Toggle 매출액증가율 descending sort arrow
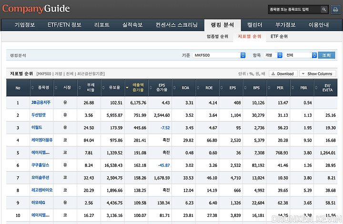Image resolution: width=343 pixels, height=224 pixels. 127,88
